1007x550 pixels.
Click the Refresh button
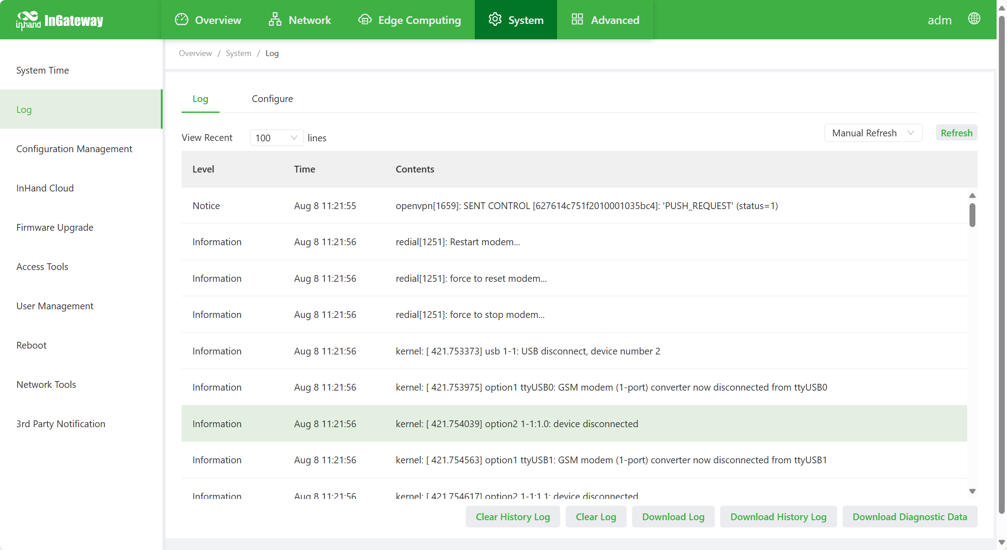click(956, 133)
